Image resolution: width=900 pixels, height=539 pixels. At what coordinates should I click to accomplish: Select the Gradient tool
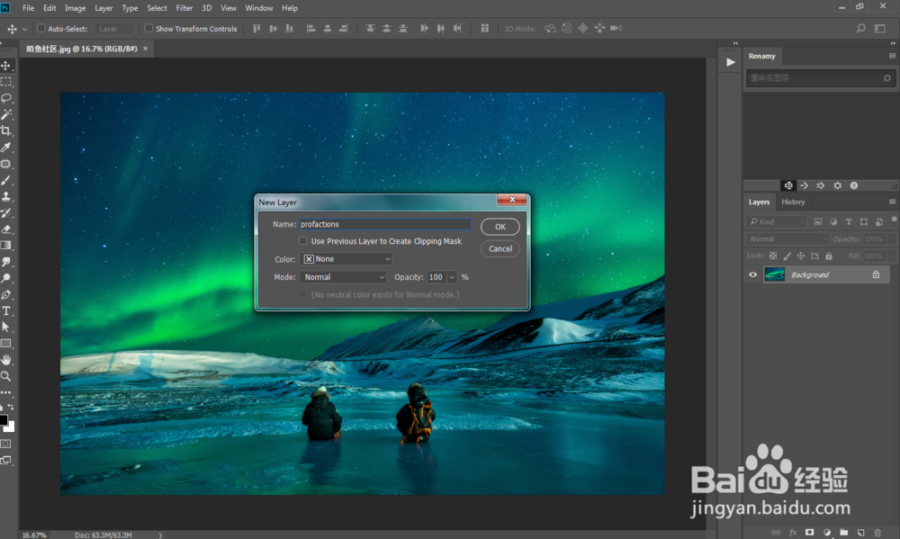(x=6, y=245)
